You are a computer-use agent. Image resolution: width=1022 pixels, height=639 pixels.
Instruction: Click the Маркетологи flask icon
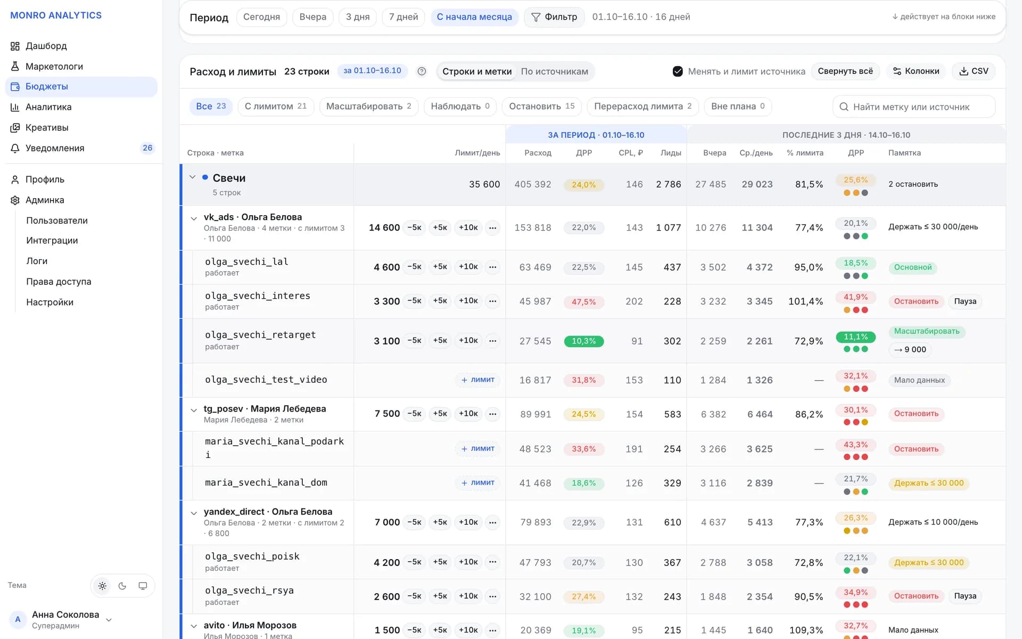[15, 67]
